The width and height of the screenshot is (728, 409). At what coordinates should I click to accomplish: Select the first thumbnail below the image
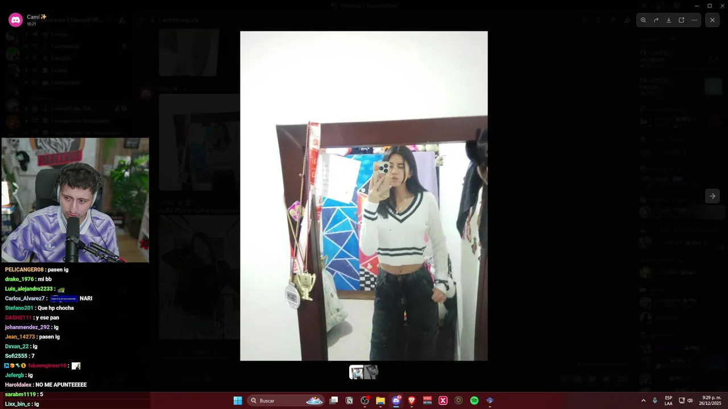(357, 372)
